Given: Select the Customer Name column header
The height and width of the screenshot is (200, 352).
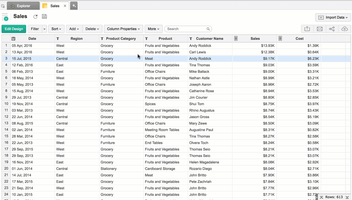Looking at the screenshot, I should click(209, 39).
